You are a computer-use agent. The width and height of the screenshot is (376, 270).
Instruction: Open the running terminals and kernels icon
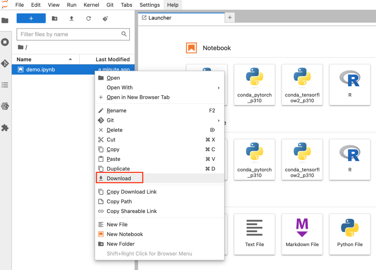(5, 42)
